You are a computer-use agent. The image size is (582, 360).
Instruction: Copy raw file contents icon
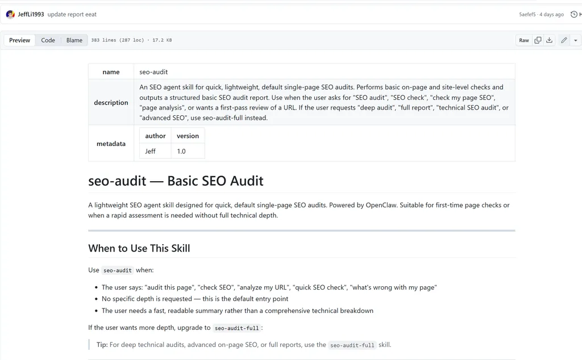[538, 40]
